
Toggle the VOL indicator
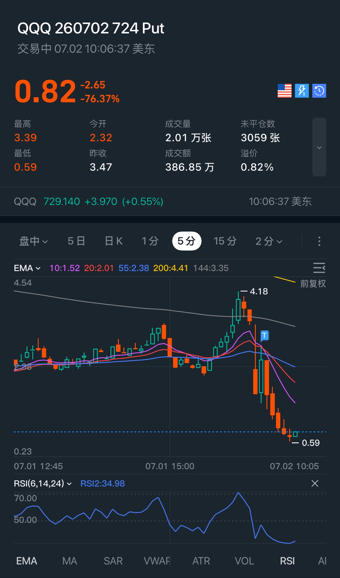pos(244,561)
